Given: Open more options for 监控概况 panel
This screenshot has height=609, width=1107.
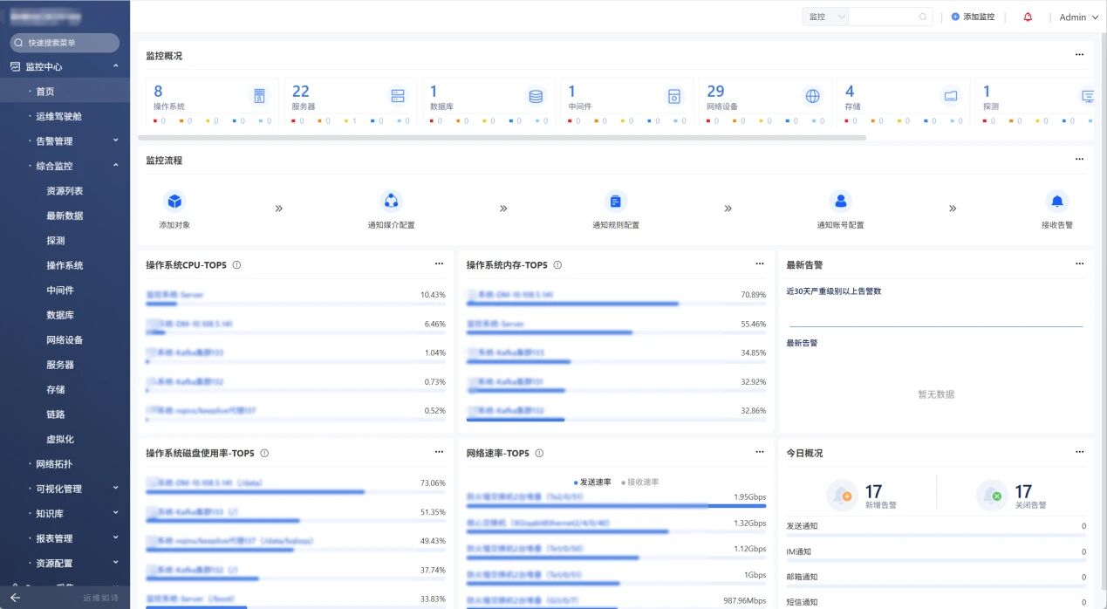Looking at the screenshot, I should pos(1079,55).
